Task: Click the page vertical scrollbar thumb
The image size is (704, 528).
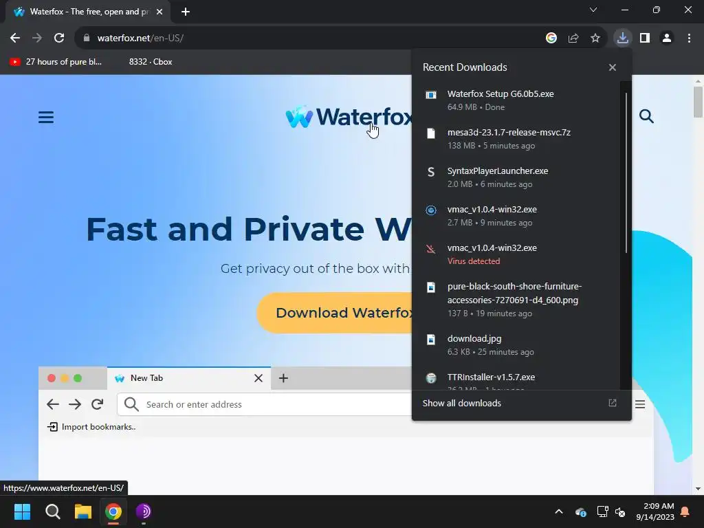Action: pyautogui.click(x=698, y=102)
